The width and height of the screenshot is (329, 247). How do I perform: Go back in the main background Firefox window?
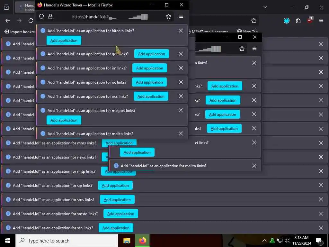coord(8,21)
